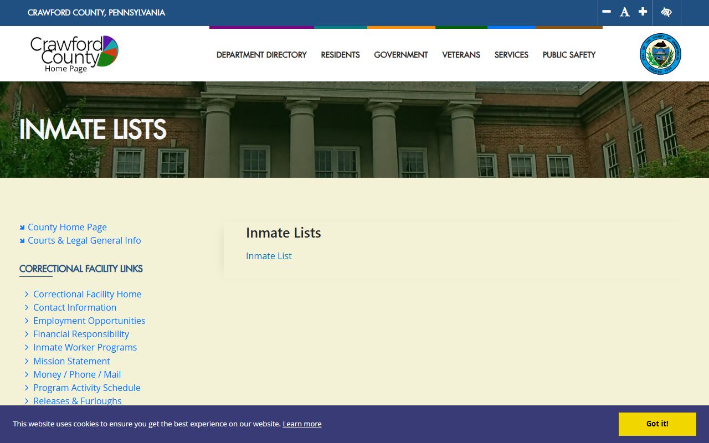
Task: Open the Department Directory menu
Action: (x=261, y=55)
